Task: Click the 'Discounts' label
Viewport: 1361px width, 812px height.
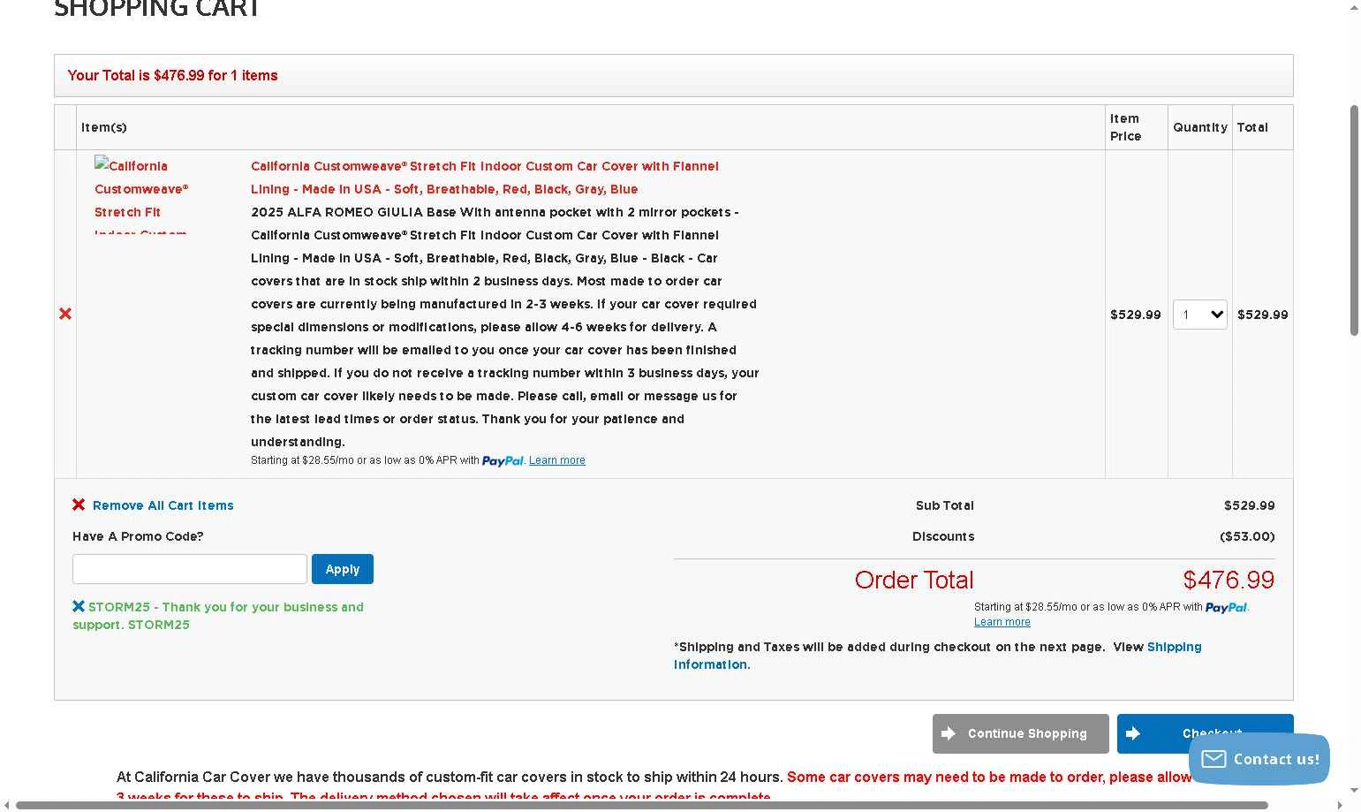Action: pyautogui.click(x=943, y=536)
